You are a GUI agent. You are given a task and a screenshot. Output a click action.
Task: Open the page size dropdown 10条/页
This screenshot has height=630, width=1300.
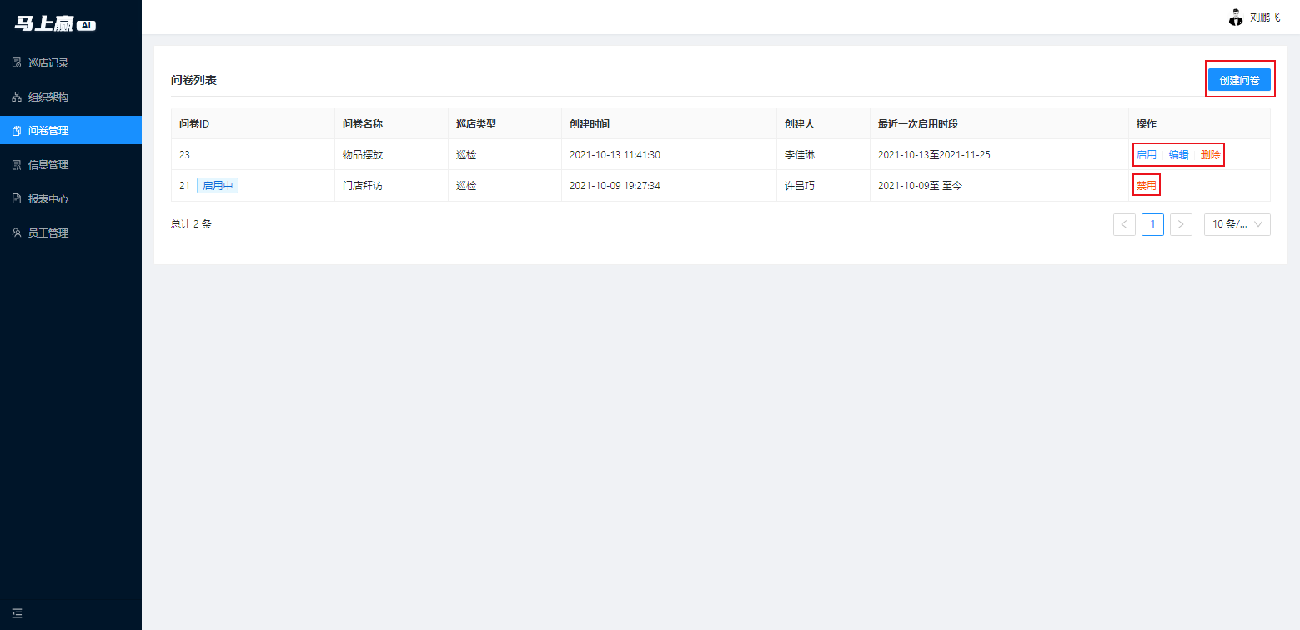[x=1237, y=224]
